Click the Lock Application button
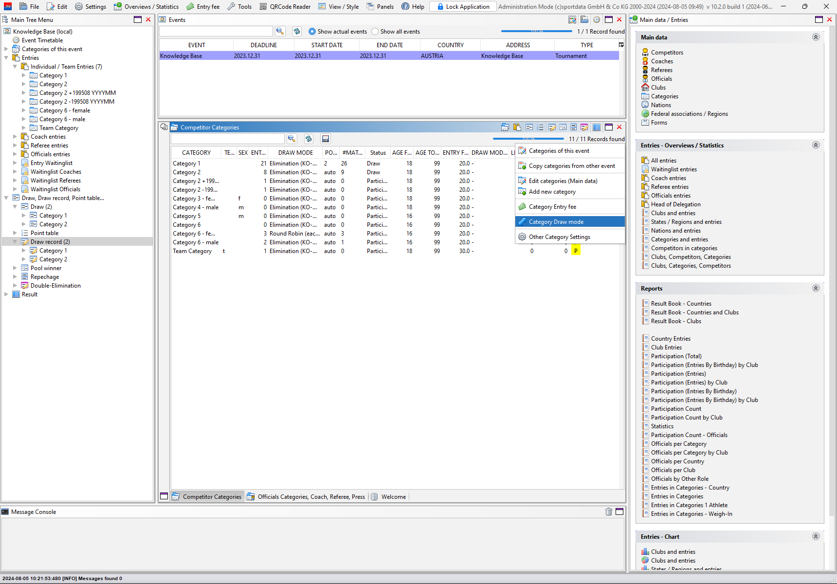The width and height of the screenshot is (837, 584). [x=463, y=6]
